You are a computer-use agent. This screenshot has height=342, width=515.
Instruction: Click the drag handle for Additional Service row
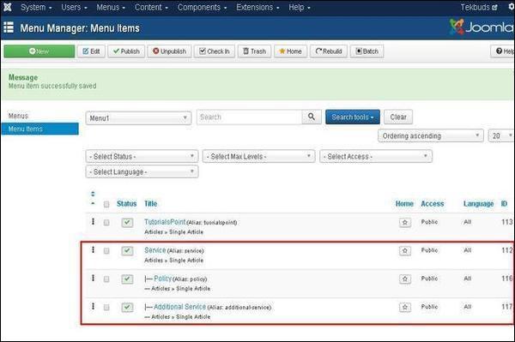(93, 306)
